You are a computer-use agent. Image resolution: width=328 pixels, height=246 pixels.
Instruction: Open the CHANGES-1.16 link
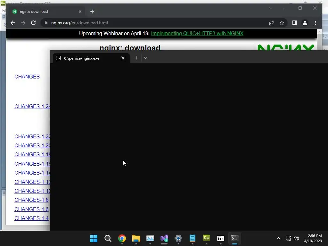pyautogui.click(x=32, y=164)
